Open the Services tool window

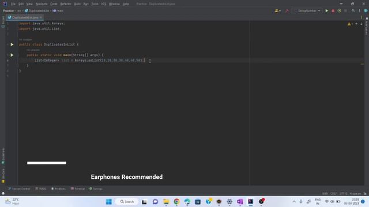pos(96,189)
